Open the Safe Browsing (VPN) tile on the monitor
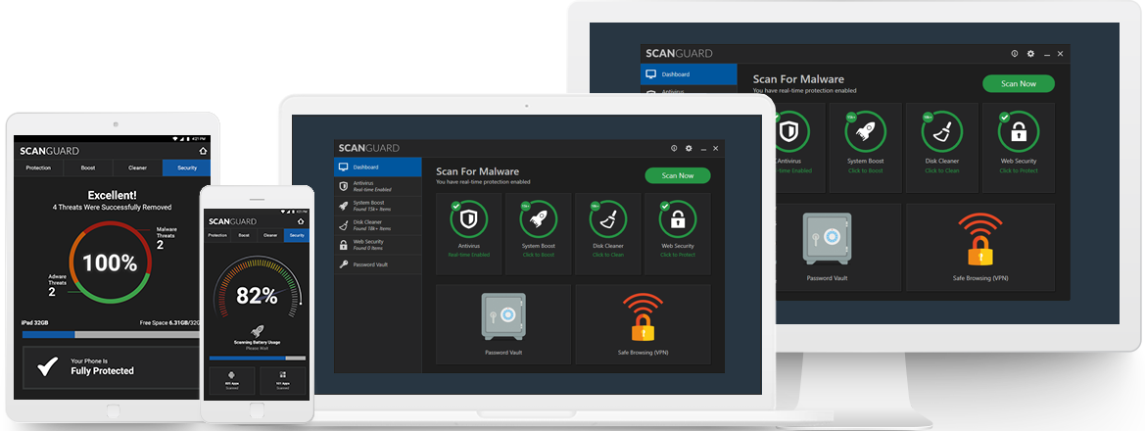The image size is (1145, 431). [x=980, y=246]
